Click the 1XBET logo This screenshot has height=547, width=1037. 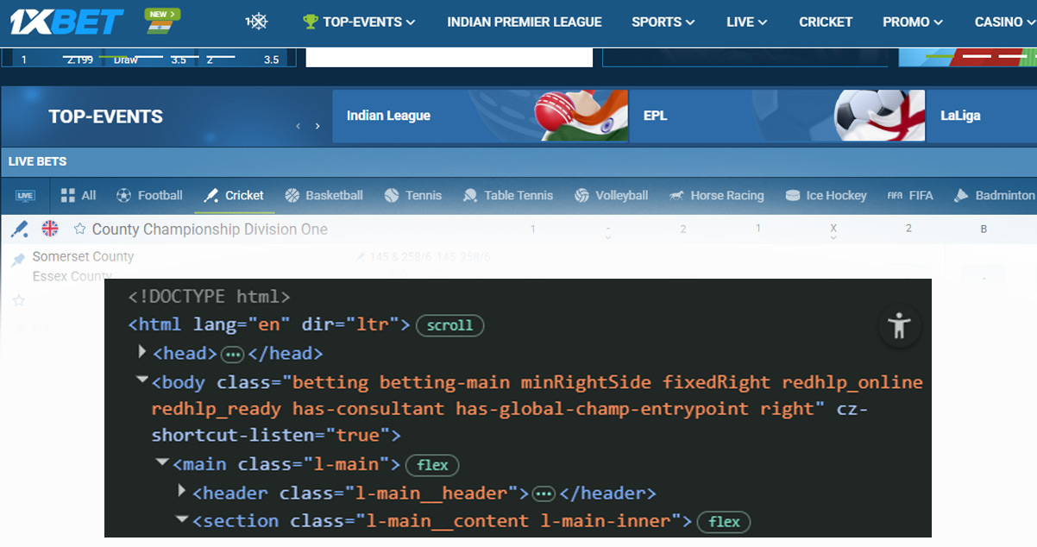point(66,22)
